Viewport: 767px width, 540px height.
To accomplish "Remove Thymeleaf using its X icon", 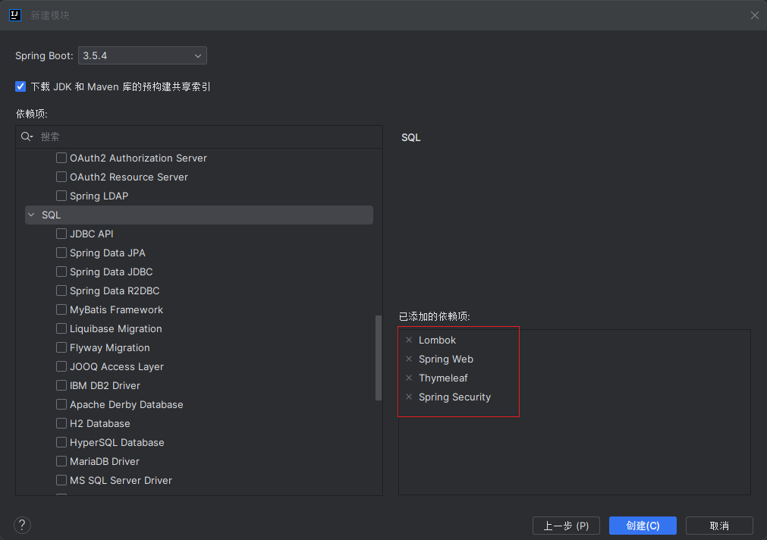I will tap(409, 378).
